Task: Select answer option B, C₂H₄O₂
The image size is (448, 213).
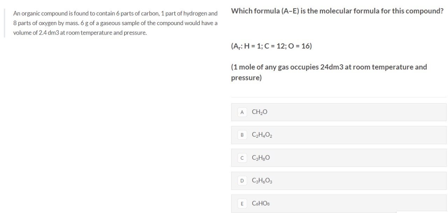Action: point(339,135)
